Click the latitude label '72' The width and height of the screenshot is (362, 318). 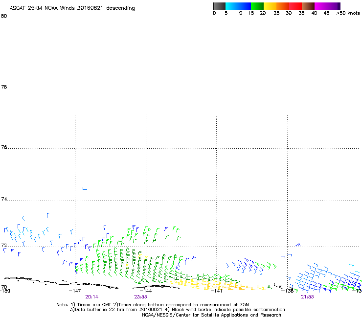[4, 245]
